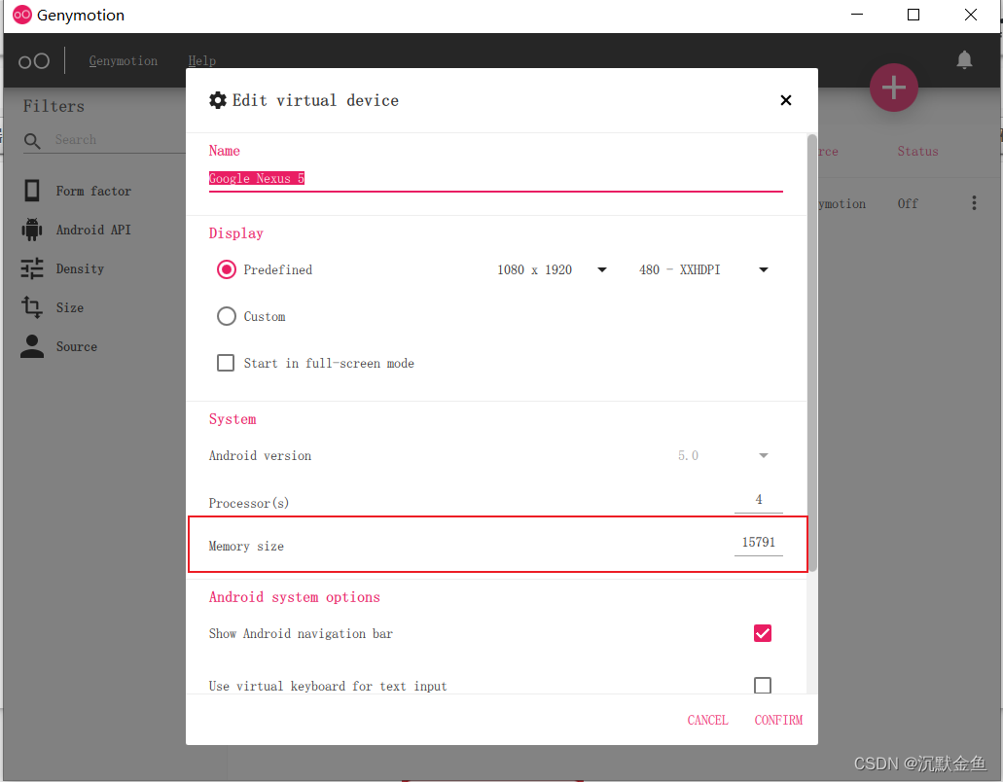
Task: Click the Processor(s) value field
Action: coord(759,500)
